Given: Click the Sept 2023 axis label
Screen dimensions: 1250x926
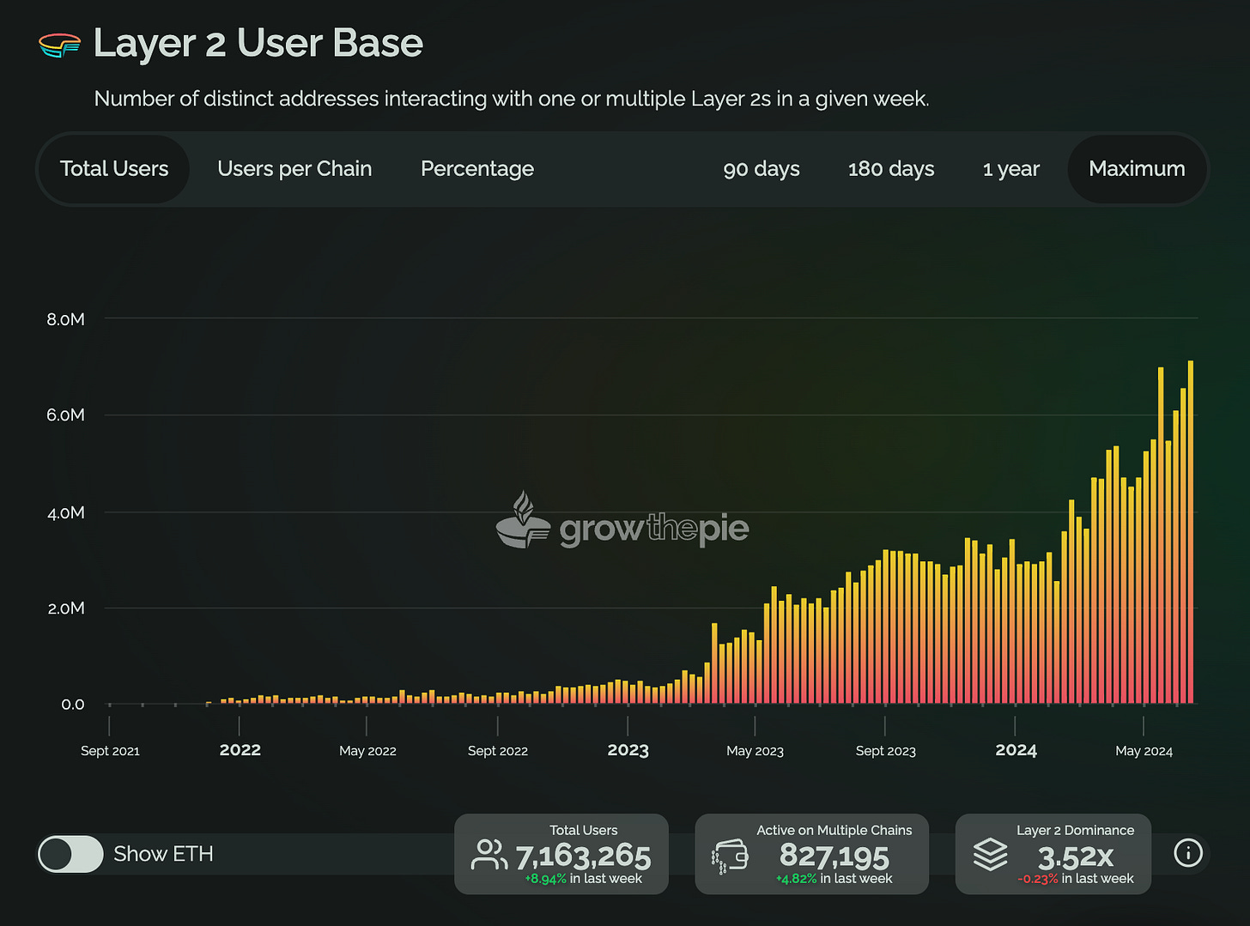Looking at the screenshot, I should point(886,751).
